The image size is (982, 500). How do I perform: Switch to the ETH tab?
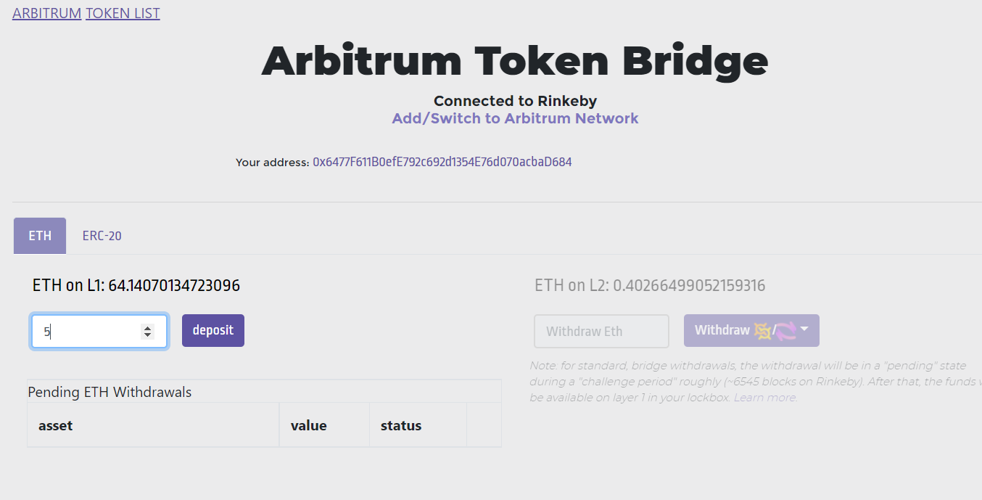click(40, 236)
